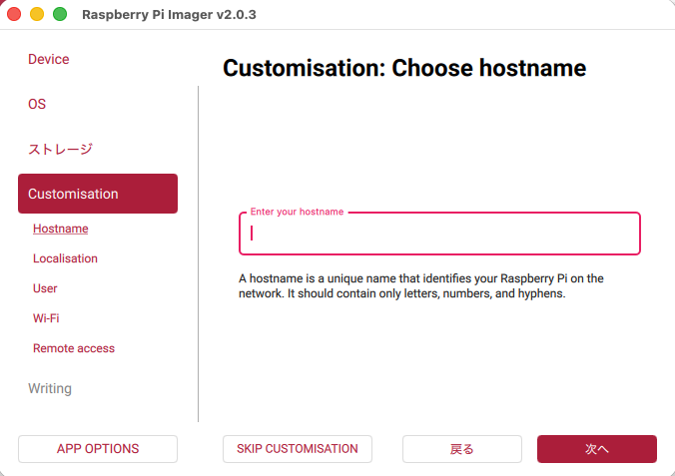Screen dimensions: 675x476
Task: Open APP OPTIONS
Action: pyautogui.click(x=98, y=449)
